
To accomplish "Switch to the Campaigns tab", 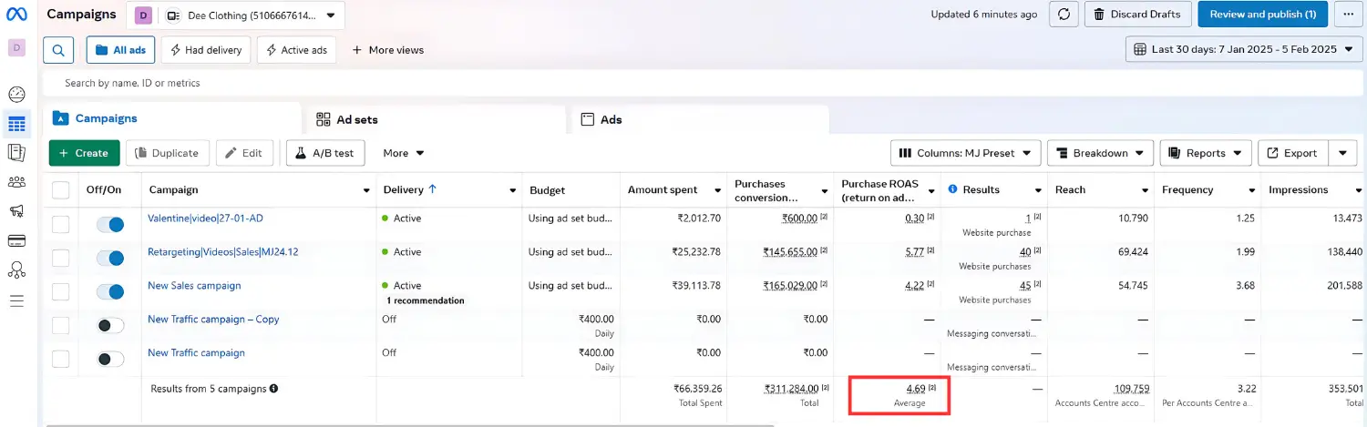I will (172, 118).
